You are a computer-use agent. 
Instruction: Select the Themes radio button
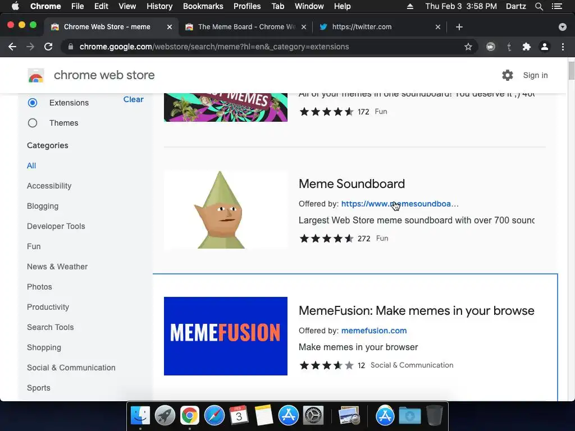click(33, 123)
